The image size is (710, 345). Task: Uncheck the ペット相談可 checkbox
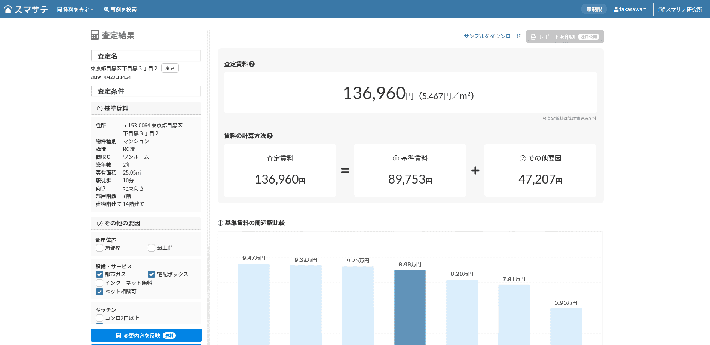coord(100,292)
